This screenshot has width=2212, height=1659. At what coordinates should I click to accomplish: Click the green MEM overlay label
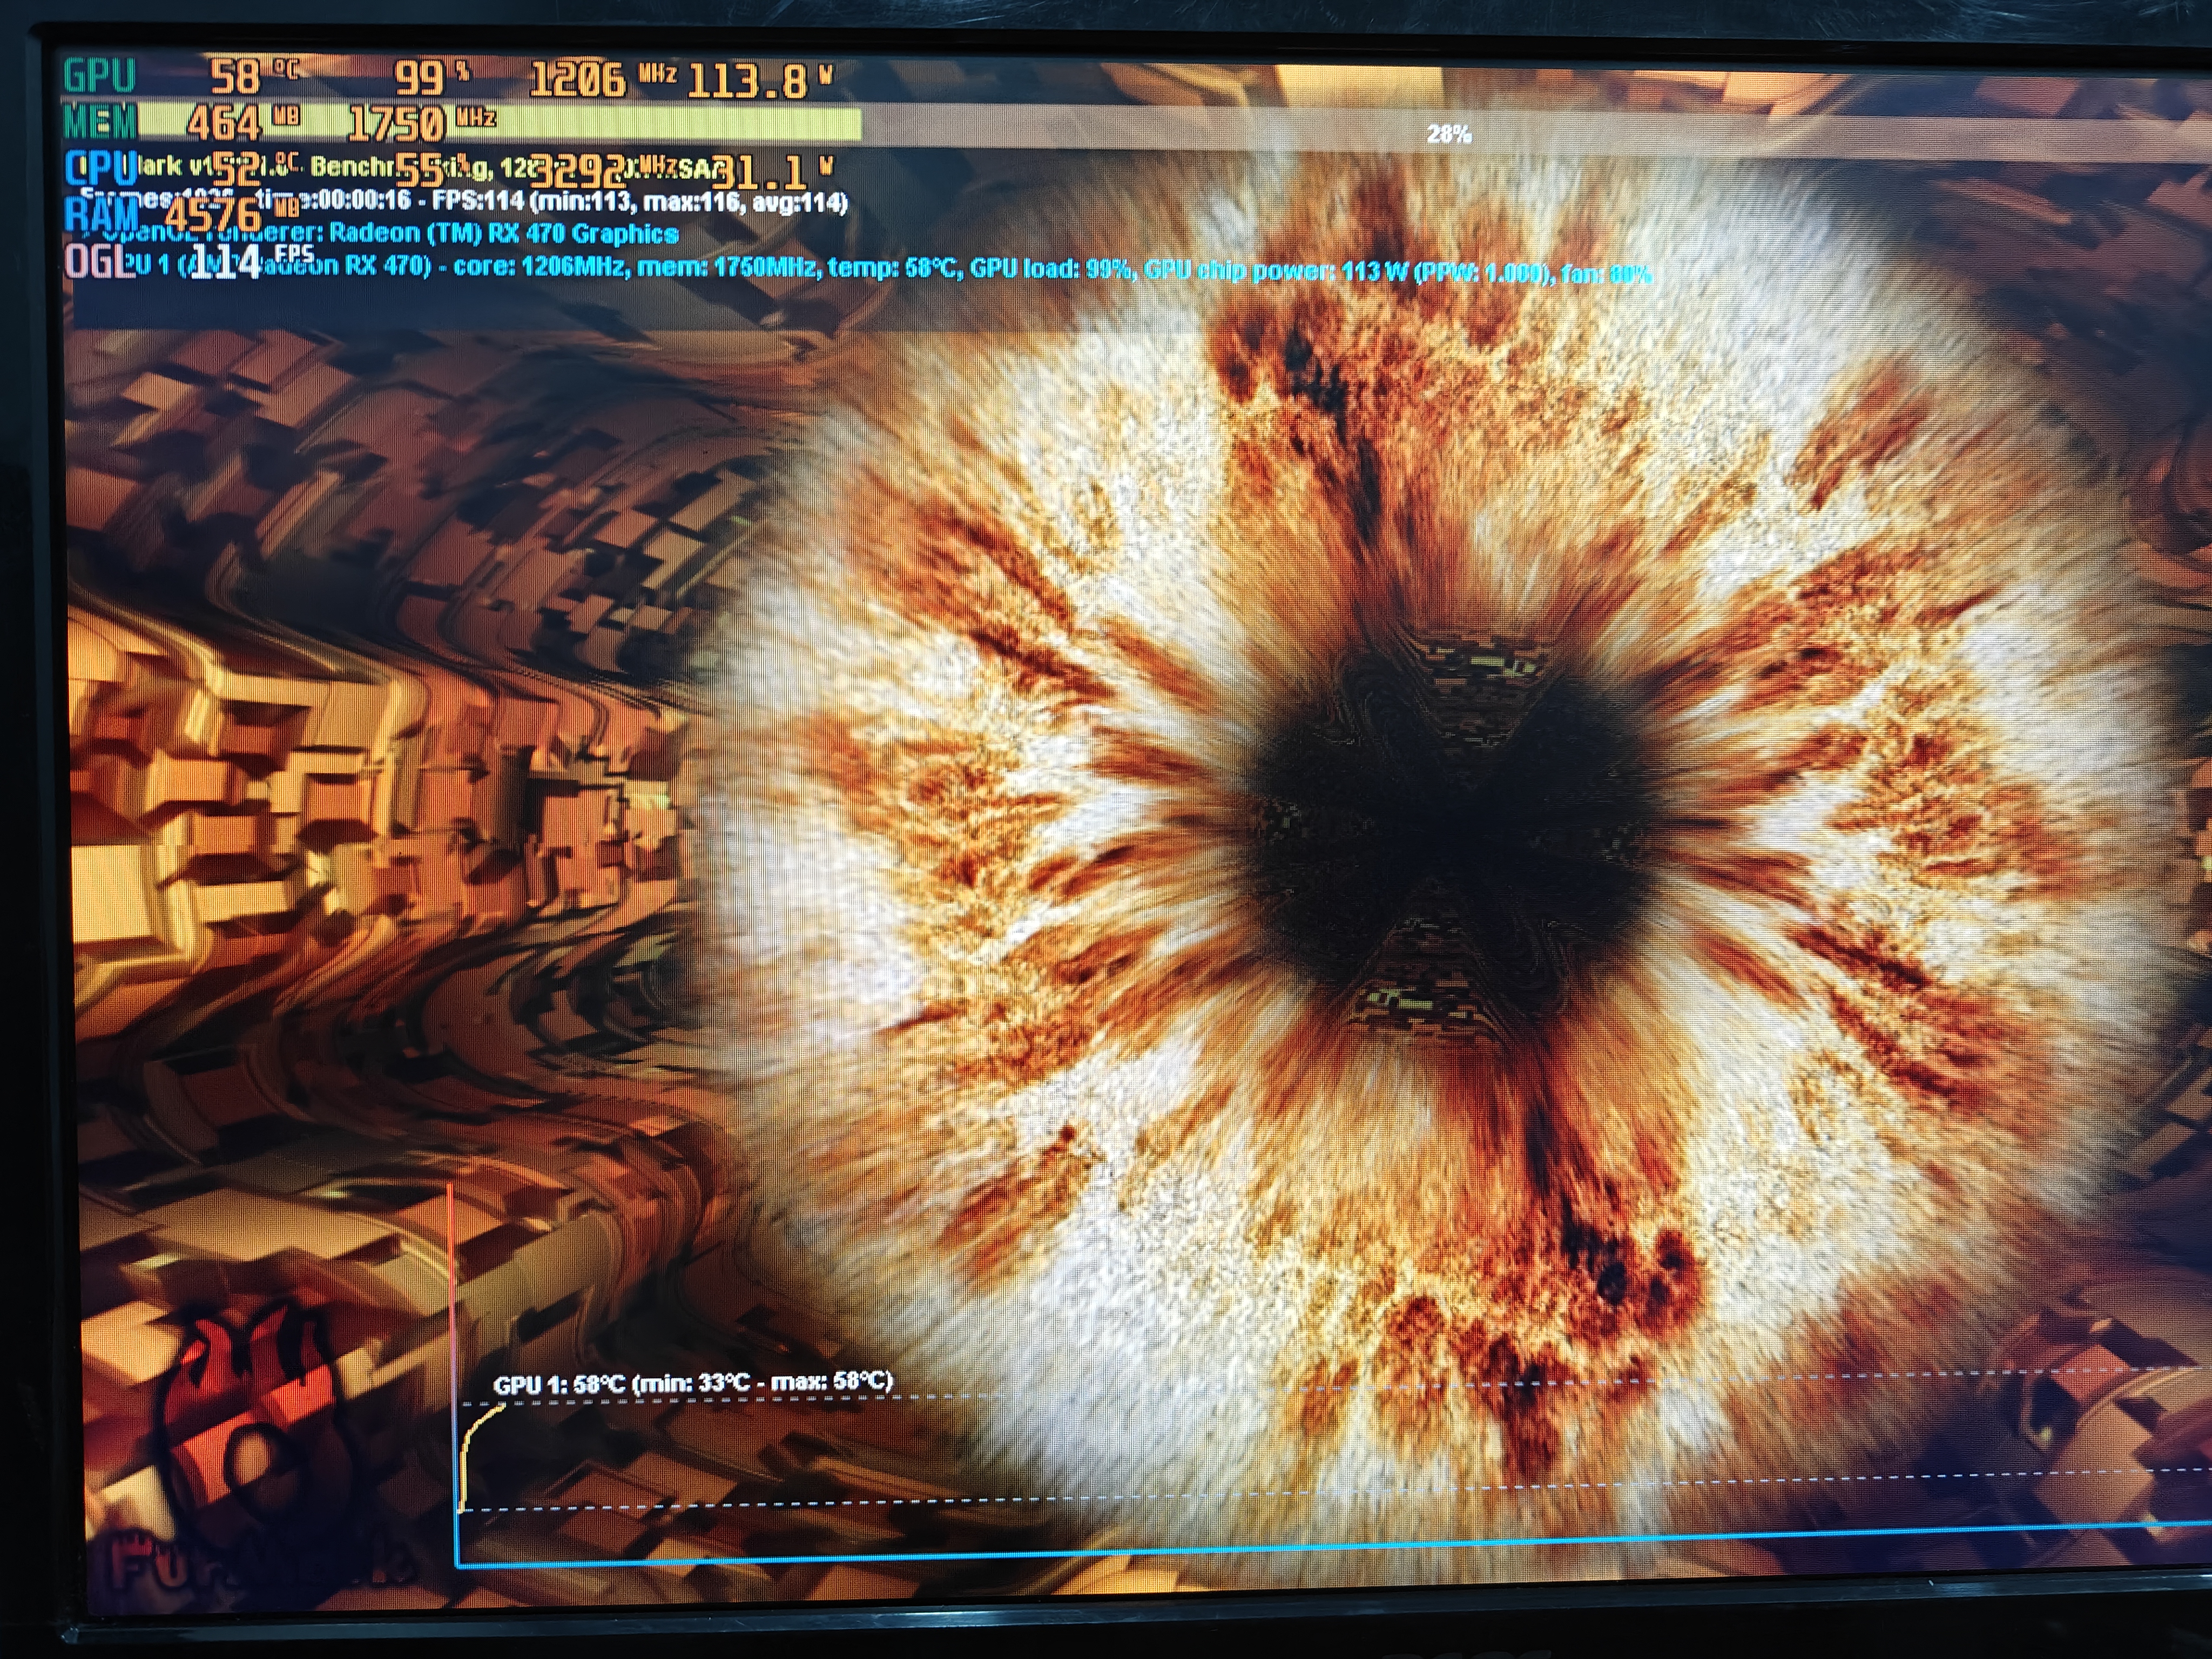[x=100, y=122]
